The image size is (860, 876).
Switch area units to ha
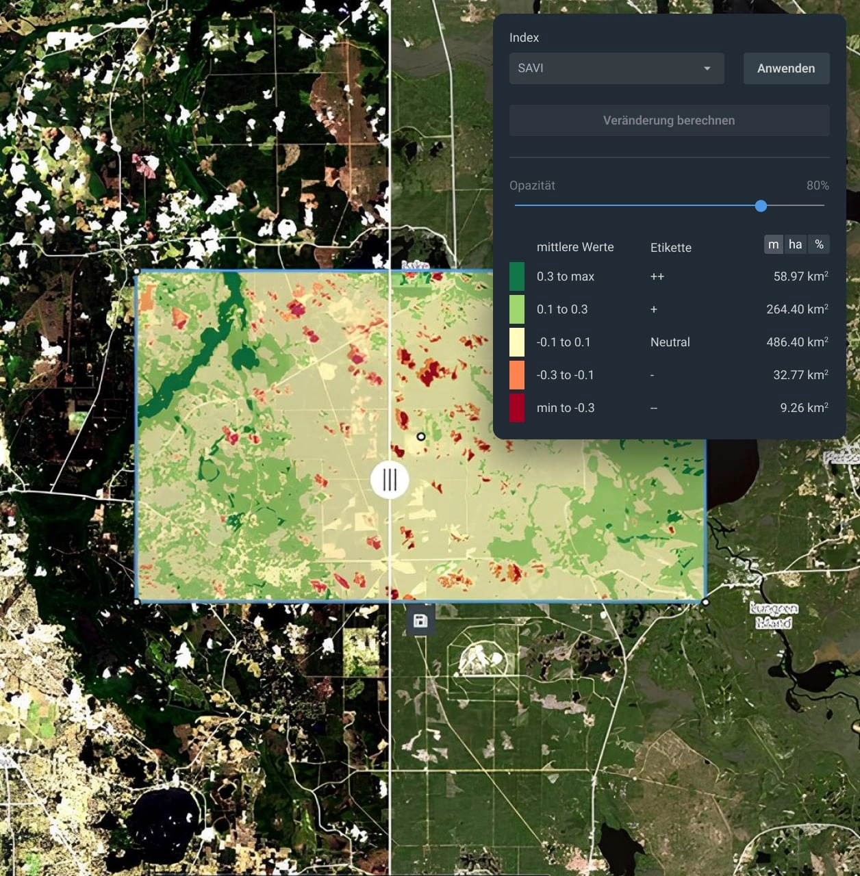point(795,244)
